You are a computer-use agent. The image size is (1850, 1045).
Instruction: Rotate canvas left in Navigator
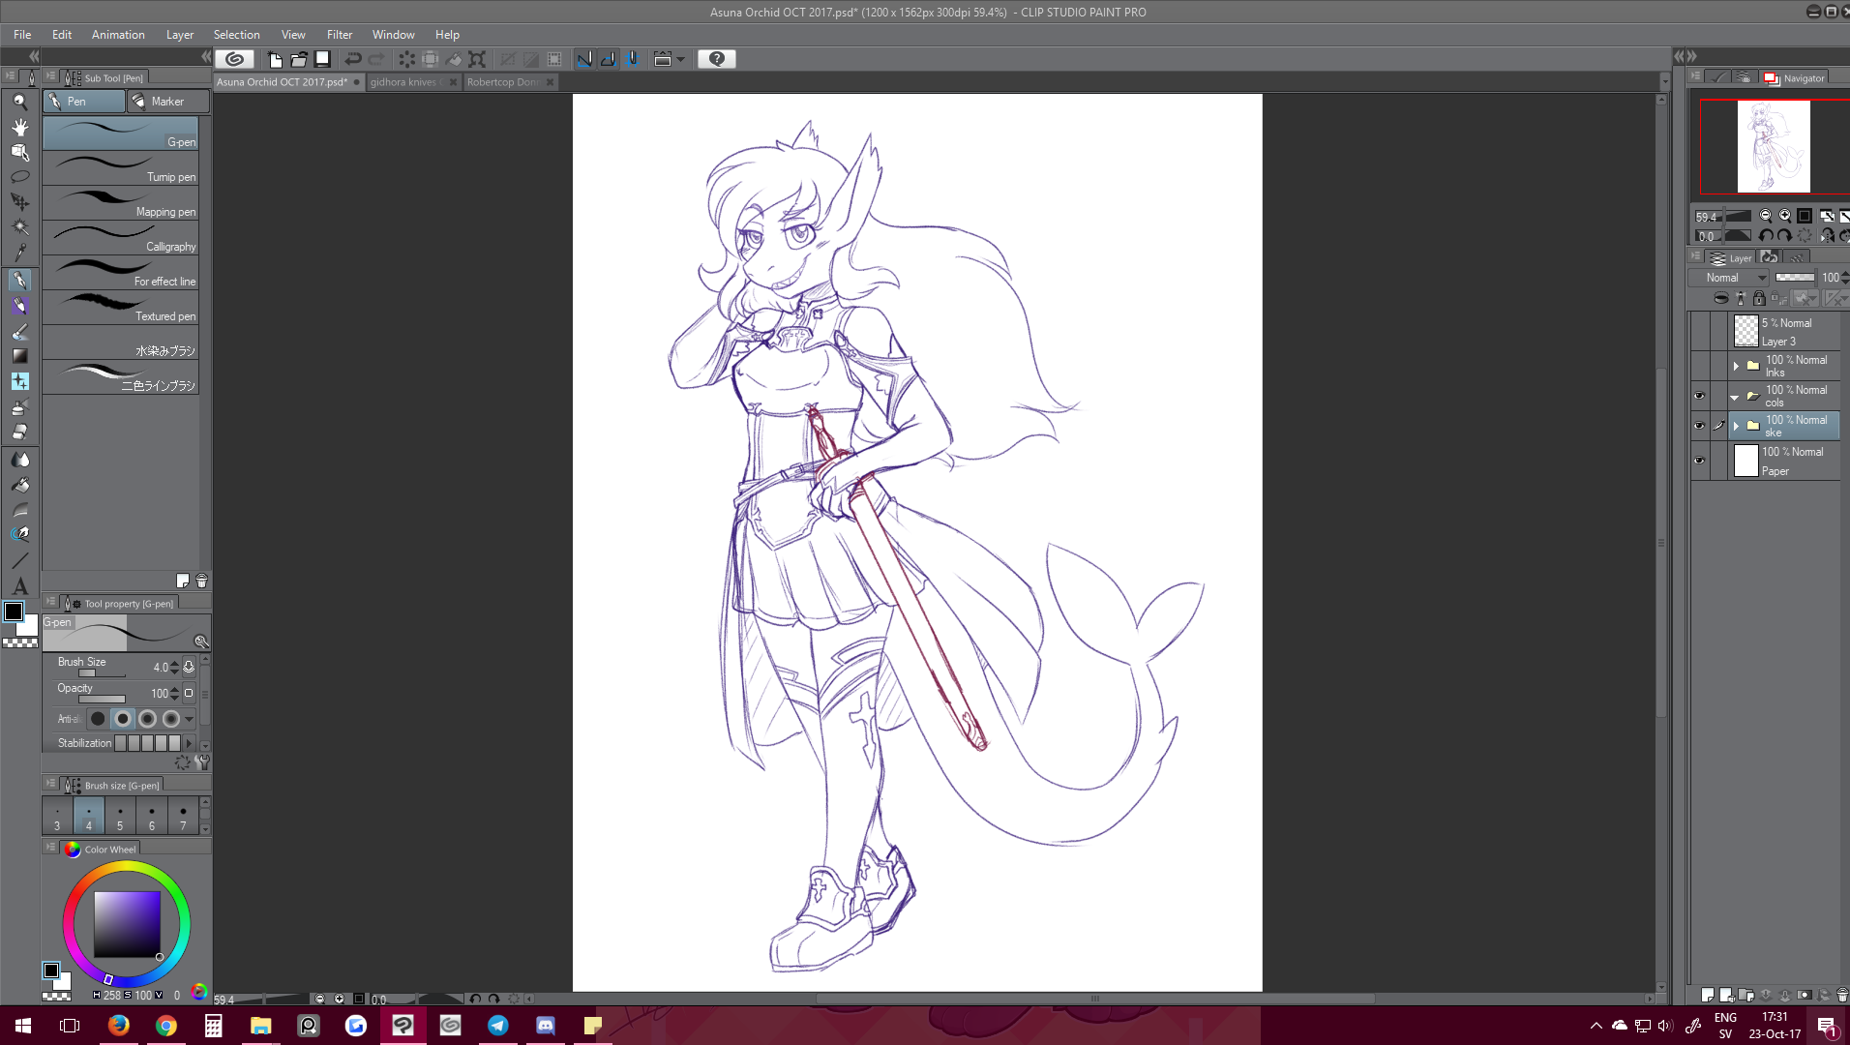(1766, 235)
